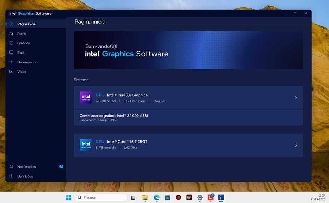Click the 8 MB de cache value

[x=106, y=148]
